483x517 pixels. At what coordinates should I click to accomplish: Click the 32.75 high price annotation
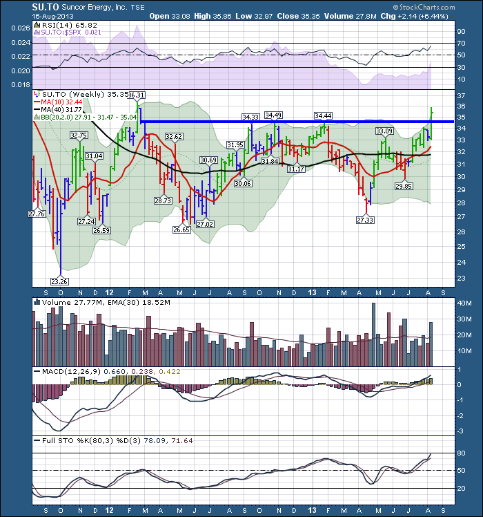click(x=79, y=135)
